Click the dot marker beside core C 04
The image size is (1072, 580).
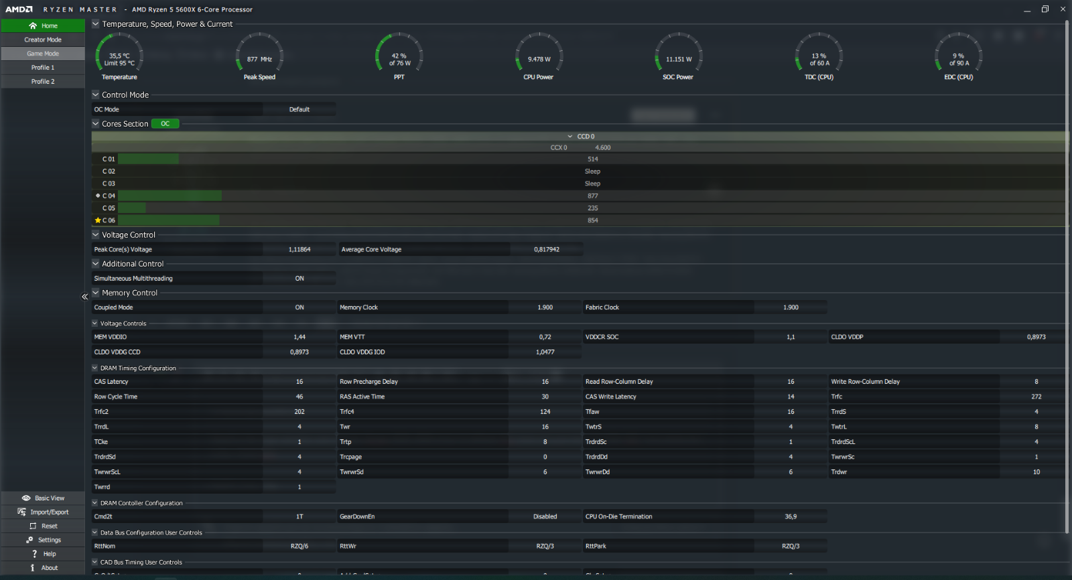pyautogui.click(x=98, y=196)
